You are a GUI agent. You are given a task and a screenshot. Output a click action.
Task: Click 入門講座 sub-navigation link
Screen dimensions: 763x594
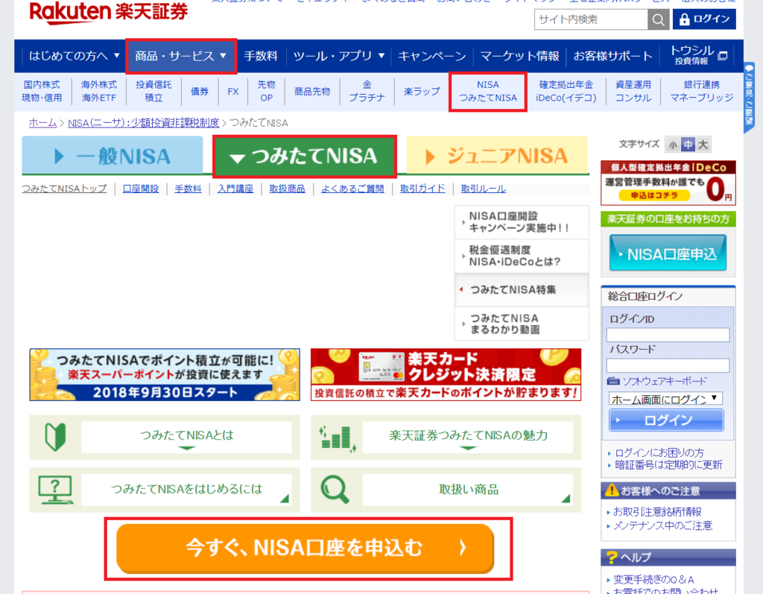point(235,189)
